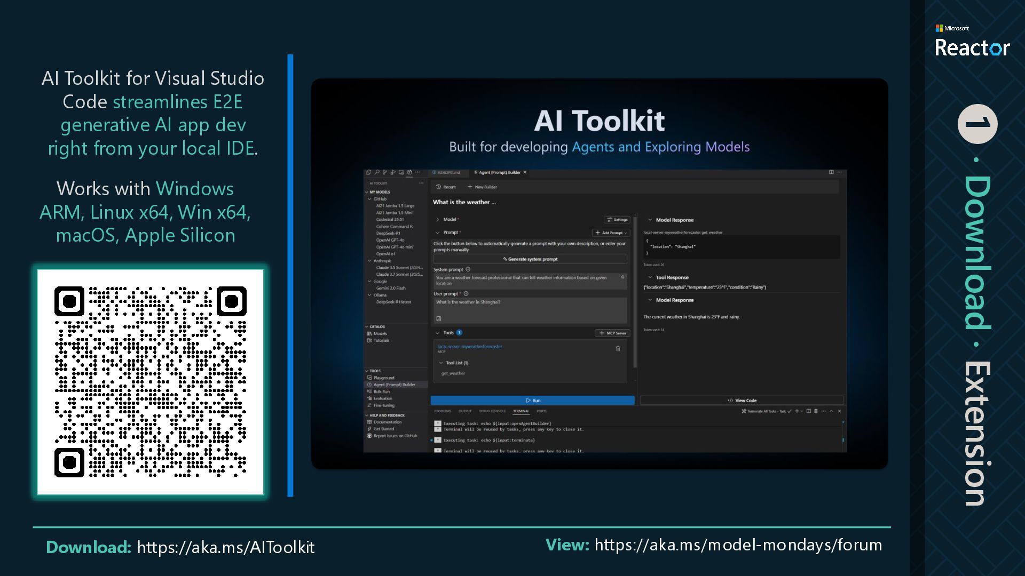Open Get Started help item
This screenshot has width=1025, height=576.
click(381, 429)
